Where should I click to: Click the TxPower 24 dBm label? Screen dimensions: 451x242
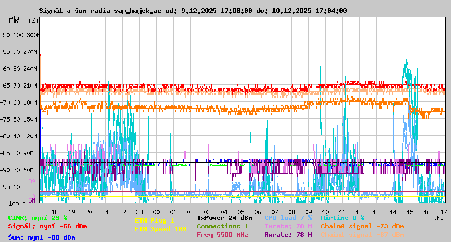[x=224, y=218]
